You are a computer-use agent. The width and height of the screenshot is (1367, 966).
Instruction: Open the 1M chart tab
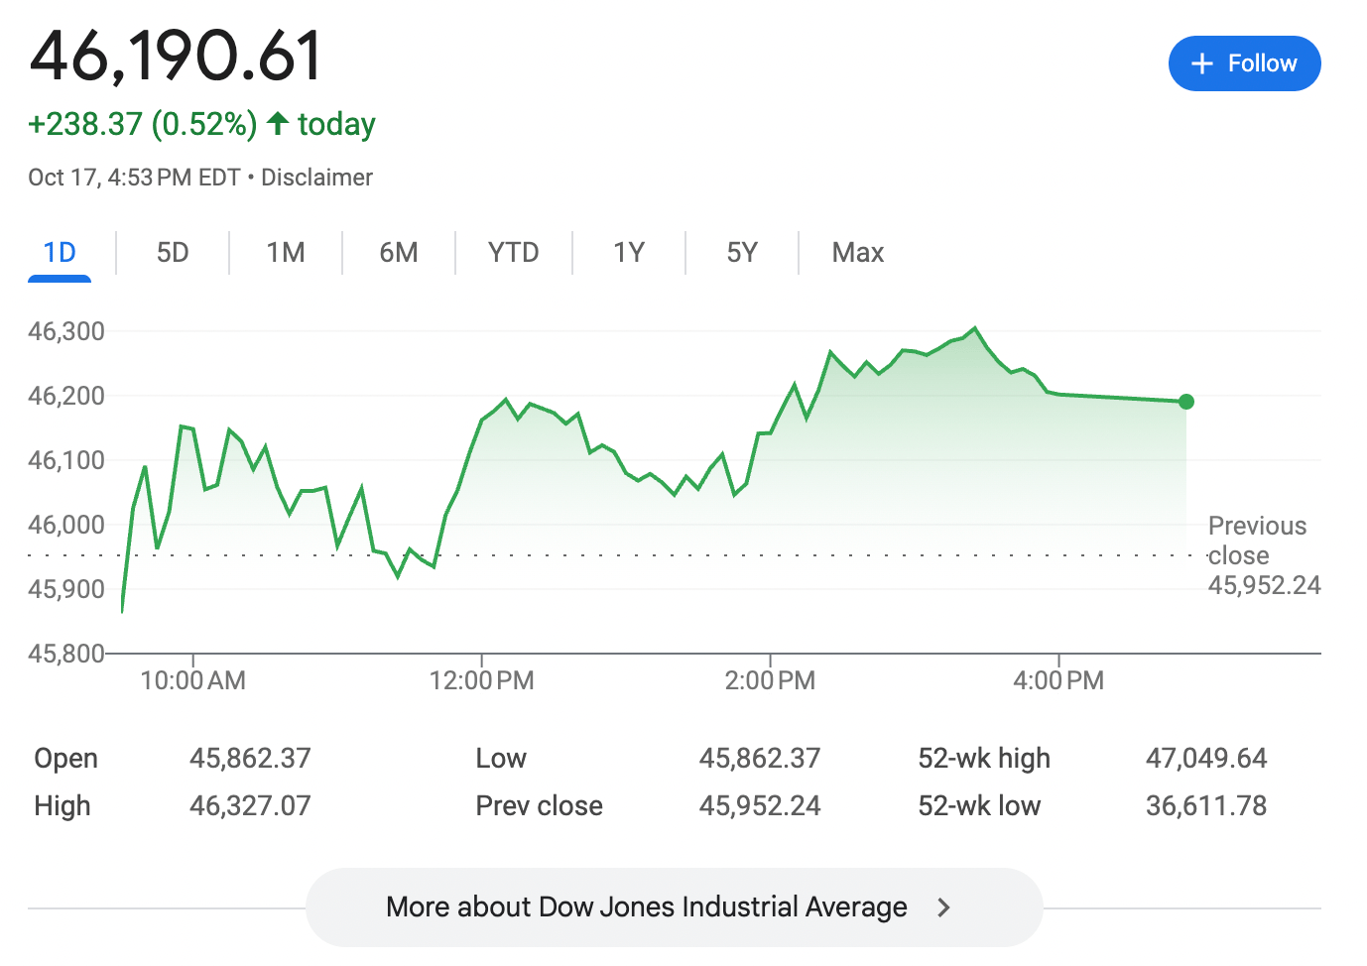(286, 253)
